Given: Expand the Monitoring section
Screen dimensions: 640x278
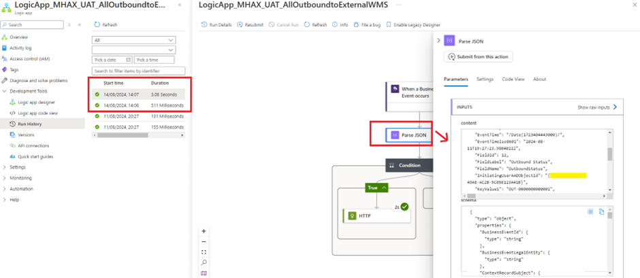Looking at the screenshot, I should tap(21, 178).
